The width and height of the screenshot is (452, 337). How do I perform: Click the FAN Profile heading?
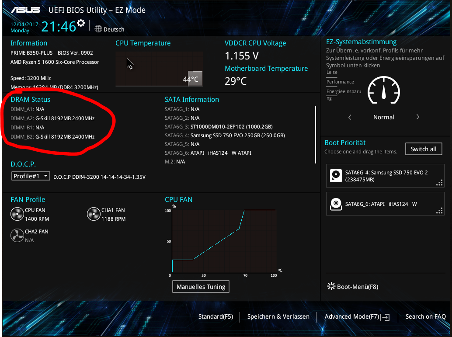[x=28, y=199]
